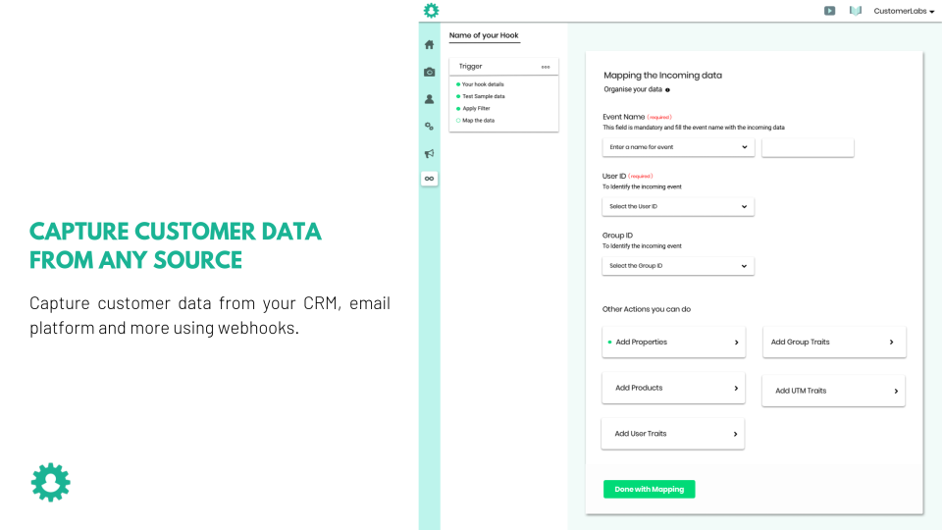Click the event name text field
Image resolution: width=942 pixels, height=530 pixels.
pyautogui.click(x=808, y=148)
